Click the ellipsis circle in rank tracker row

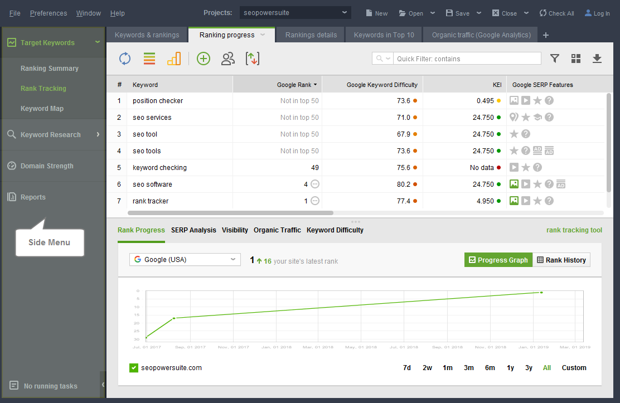(x=315, y=201)
